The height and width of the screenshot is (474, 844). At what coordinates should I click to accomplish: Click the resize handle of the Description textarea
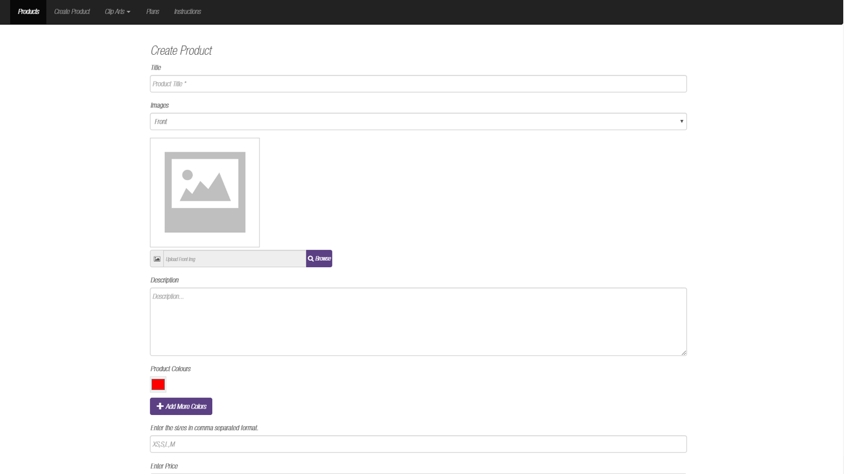pos(684,353)
